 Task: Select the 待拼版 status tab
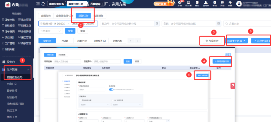coord(65,41)
